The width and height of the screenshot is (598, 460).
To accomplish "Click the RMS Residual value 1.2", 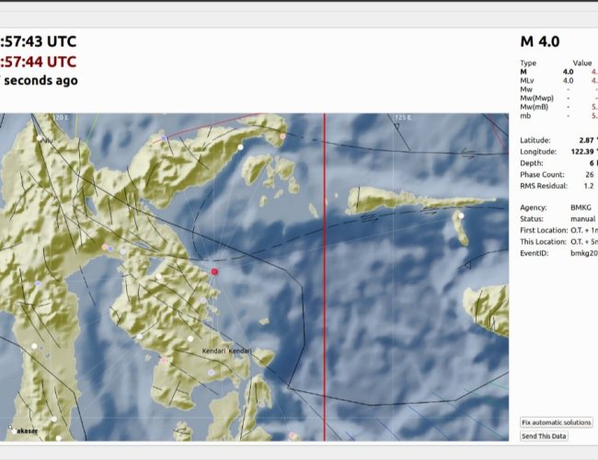I will click(589, 186).
